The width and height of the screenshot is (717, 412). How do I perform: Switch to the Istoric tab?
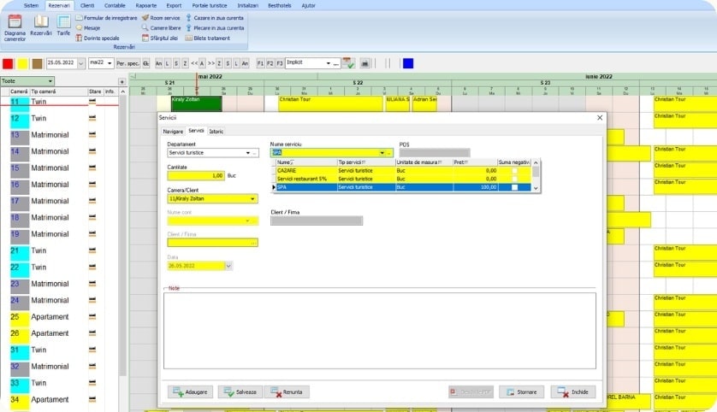pyautogui.click(x=216, y=131)
